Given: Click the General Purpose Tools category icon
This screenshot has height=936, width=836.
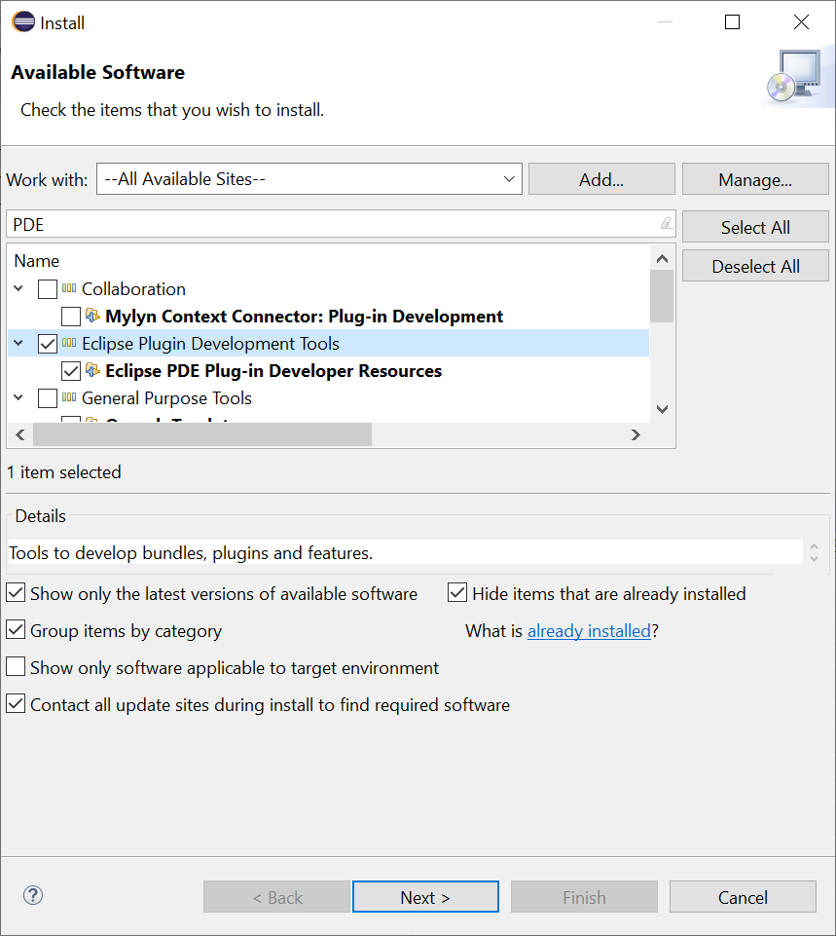Looking at the screenshot, I should [x=69, y=397].
